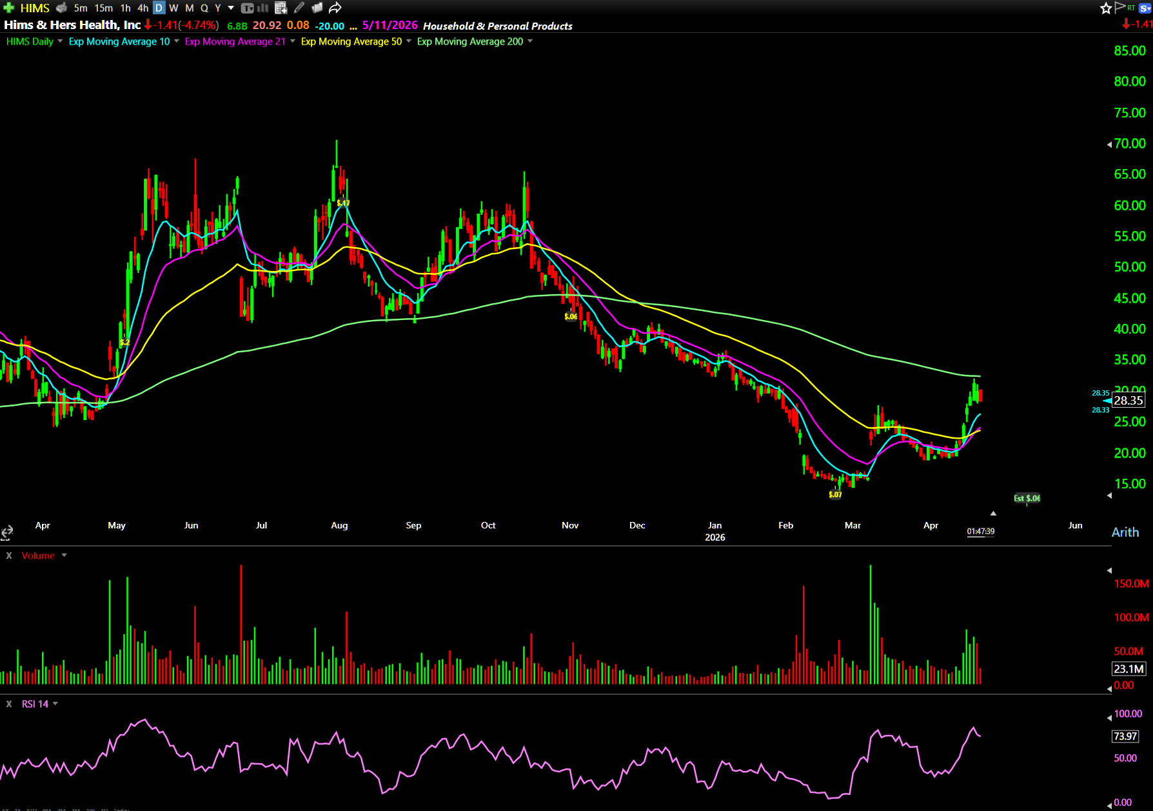Click the share arrow icon

(335, 8)
